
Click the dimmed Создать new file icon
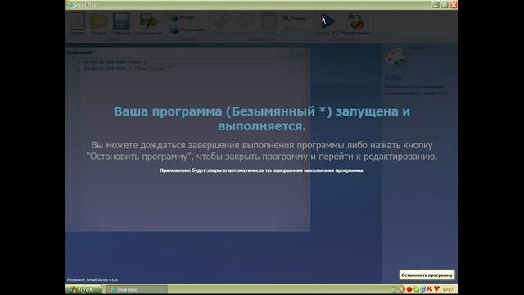(x=77, y=21)
